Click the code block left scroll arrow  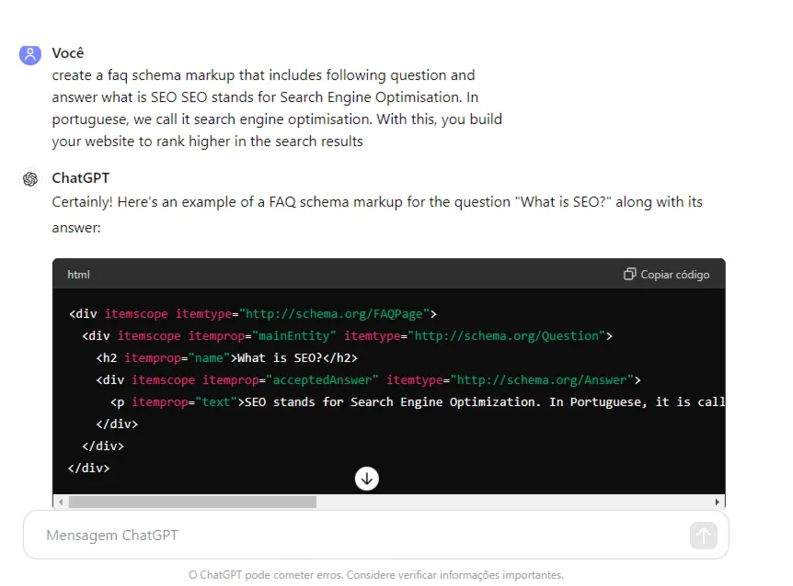pos(62,501)
